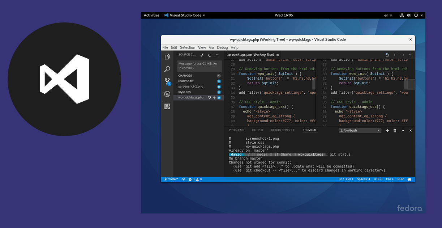
Task: Change encoding via UTF-8 indicator
Action: click(x=378, y=180)
